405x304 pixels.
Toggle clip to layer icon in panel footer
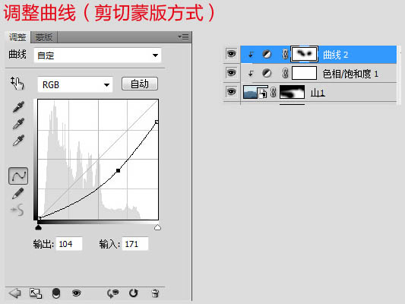click(x=56, y=293)
